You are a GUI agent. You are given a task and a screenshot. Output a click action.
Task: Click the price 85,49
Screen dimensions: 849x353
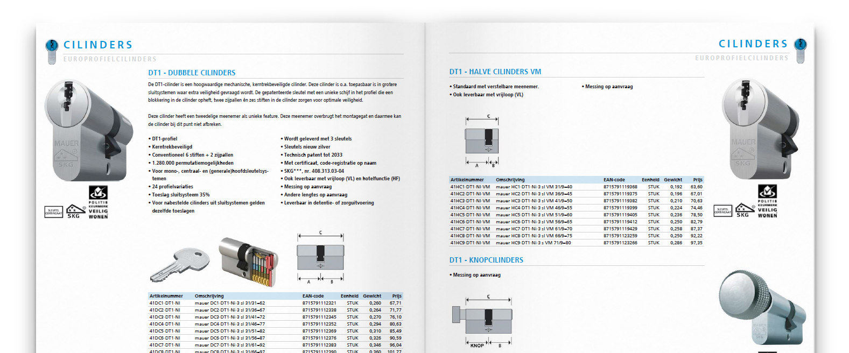[x=396, y=331]
